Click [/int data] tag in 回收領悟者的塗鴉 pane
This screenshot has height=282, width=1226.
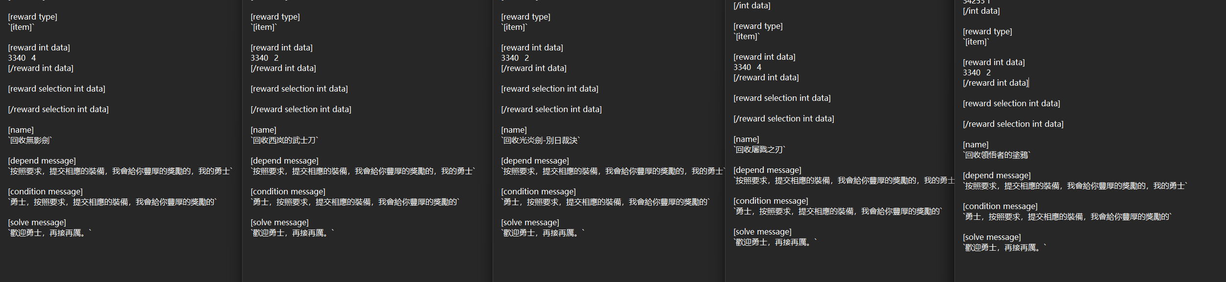point(981,11)
